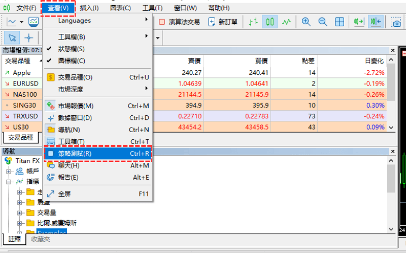Select 策略測試(R) menu entry
Screen dimensions: 406x253
(97, 154)
